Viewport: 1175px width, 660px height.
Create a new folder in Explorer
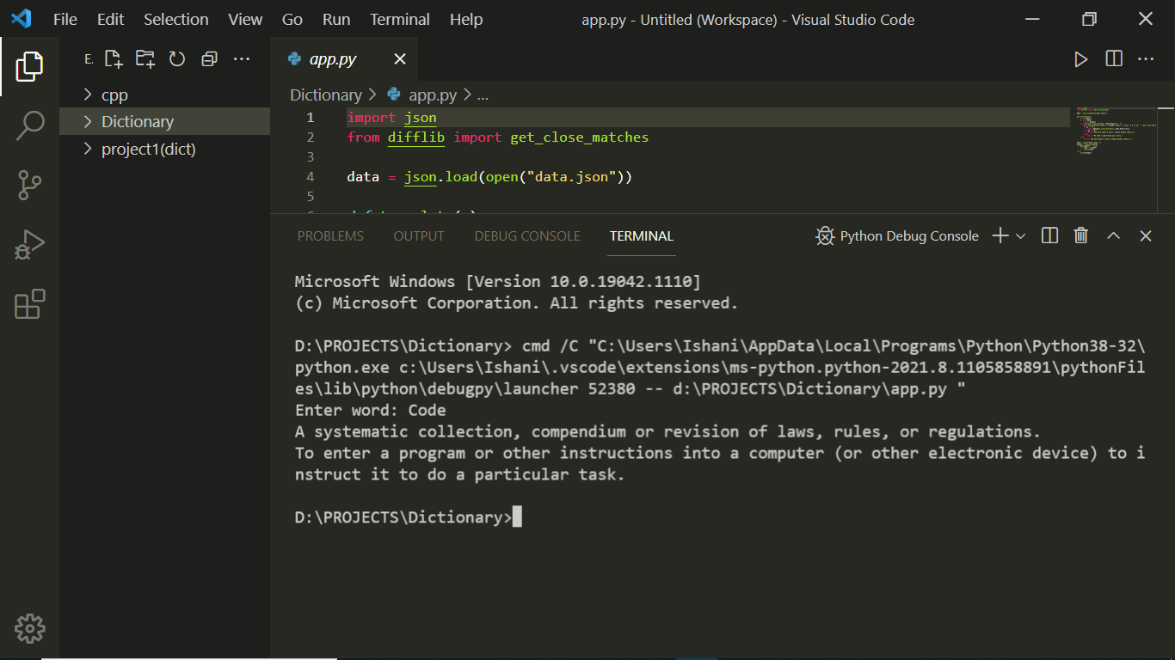click(145, 58)
